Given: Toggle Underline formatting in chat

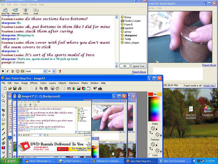Looking at the screenshot, I should 13,71.
